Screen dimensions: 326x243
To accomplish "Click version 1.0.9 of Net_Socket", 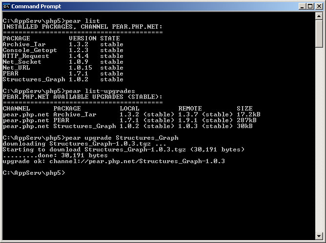I will pyautogui.click(x=79, y=62).
